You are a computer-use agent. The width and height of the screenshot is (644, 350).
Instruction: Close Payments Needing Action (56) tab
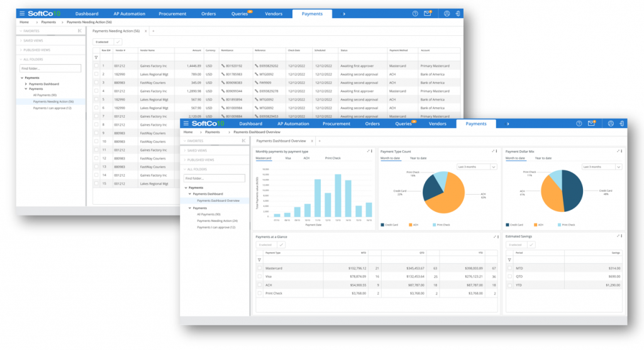click(x=145, y=31)
